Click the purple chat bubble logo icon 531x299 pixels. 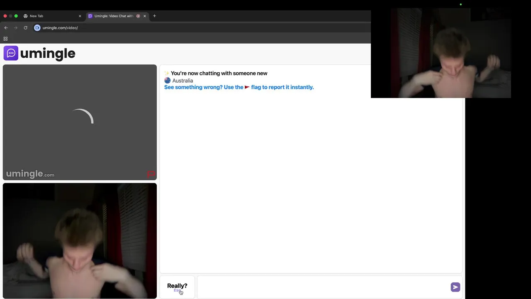[11, 53]
